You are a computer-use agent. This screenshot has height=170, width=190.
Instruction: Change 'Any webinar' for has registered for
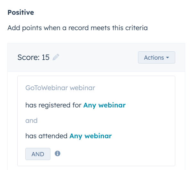pyautogui.click(x=104, y=105)
